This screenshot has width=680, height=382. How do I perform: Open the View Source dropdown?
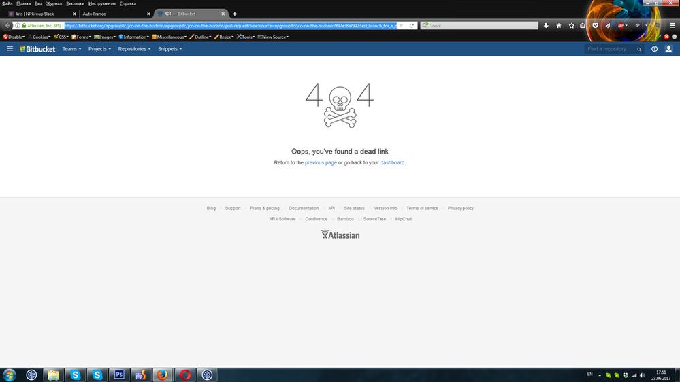[273, 37]
